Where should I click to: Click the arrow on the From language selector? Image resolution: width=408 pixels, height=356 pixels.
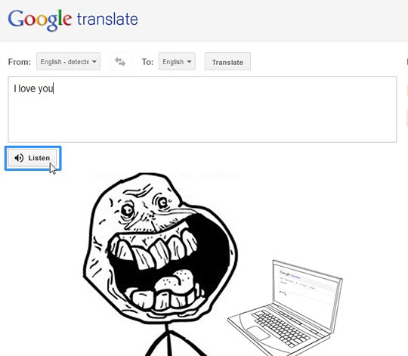[x=94, y=62]
